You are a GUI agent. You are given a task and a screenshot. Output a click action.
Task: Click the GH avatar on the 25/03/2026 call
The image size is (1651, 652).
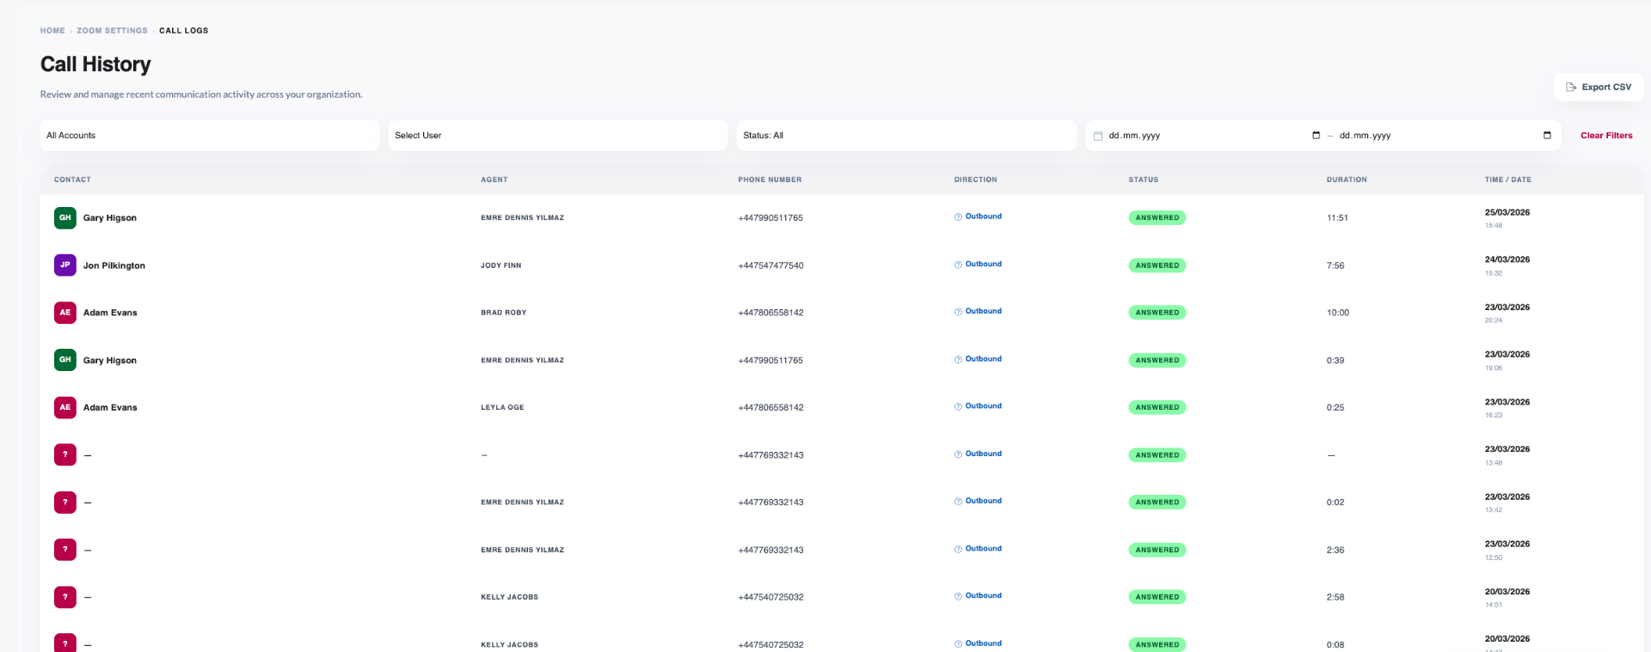(65, 217)
